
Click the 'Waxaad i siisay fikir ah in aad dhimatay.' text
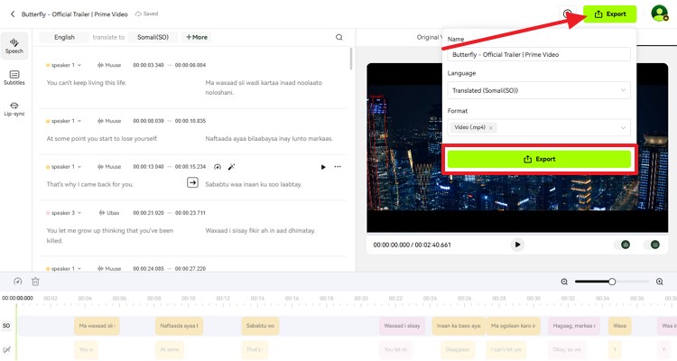(260, 231)
